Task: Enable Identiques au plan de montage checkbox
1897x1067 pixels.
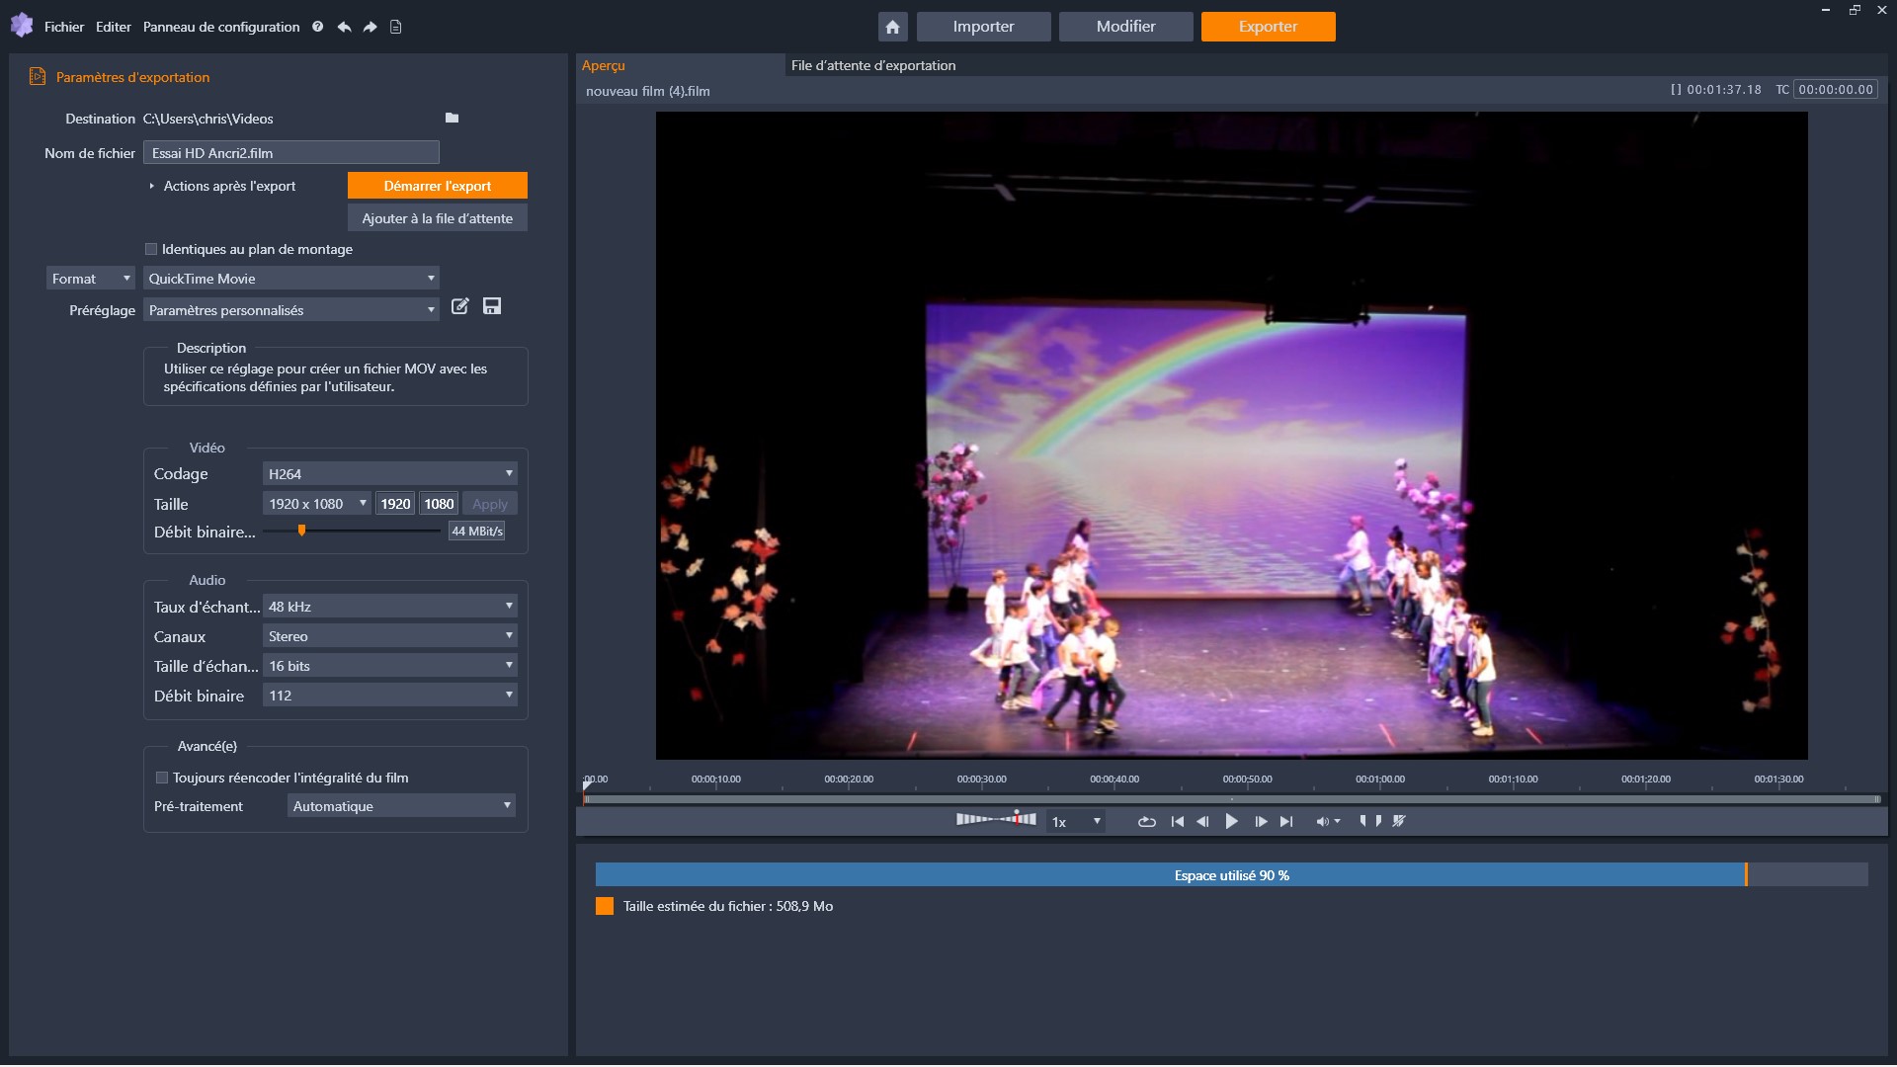Action: point(151,249)
